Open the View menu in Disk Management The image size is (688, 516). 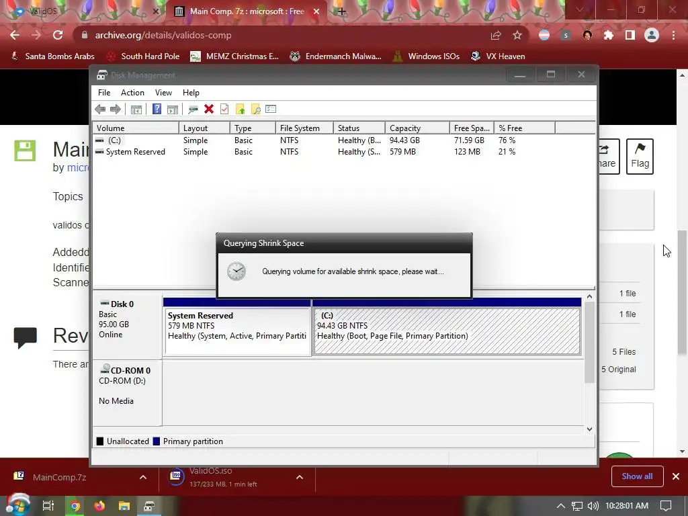tap(163, 93)
